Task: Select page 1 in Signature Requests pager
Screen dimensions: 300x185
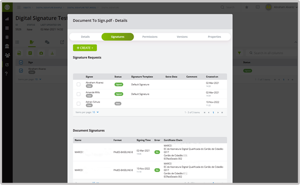Action: (213, 113)
